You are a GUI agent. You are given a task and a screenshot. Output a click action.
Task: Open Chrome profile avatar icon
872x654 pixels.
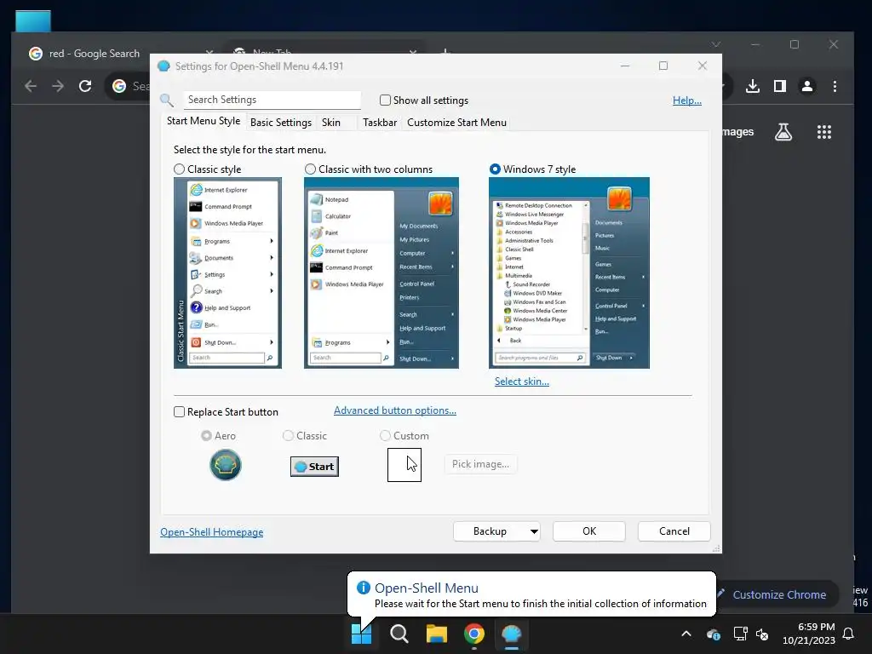click(x=807, y=86)
